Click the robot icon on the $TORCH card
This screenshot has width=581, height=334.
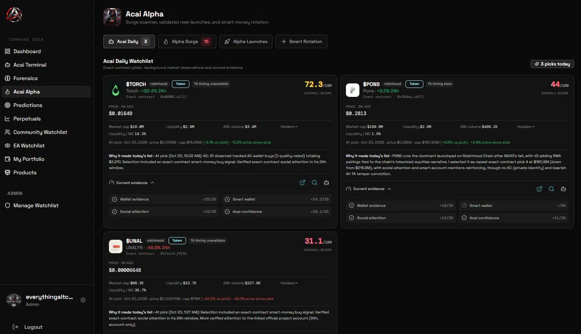pyautogui.click(x=327, y=182)
